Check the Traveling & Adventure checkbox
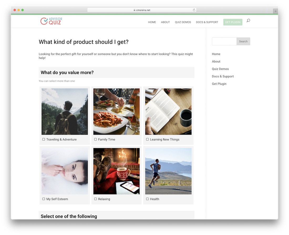Screen dimensions: 289x235 (x=44, y=139)
